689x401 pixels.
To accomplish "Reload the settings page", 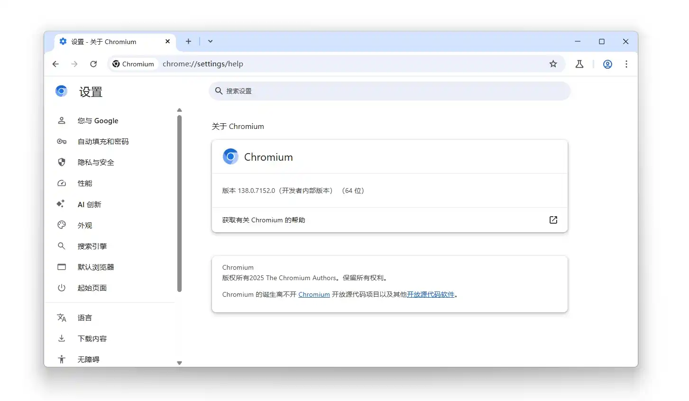I will [93, 64].
